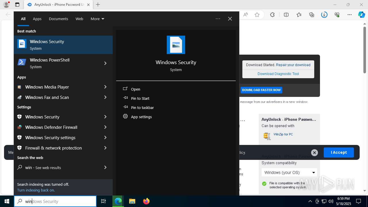
Task: Open Windows Start button
Action: coord(7,201)
